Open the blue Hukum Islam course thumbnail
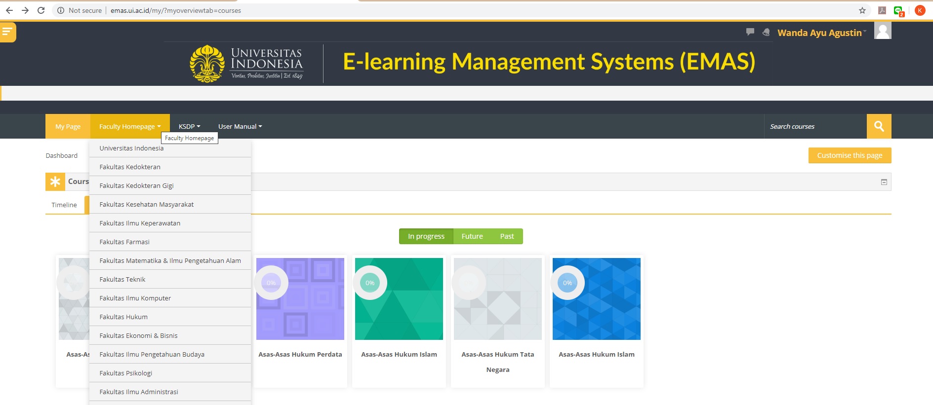The height and width of the screenshot is (405, 933). [x=597, y=299]
